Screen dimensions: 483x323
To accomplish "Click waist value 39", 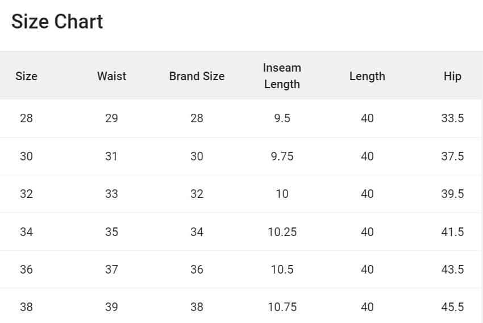I will 111,307.
